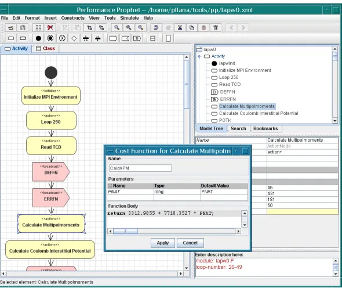The image size is (342, 288).
Task: Click the canvas horizontal scrollbar right arrow
Action: (181, 273)
